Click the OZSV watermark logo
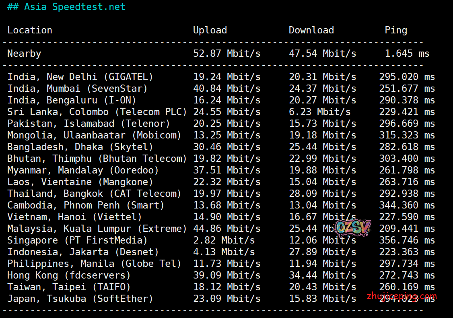Image resolution: width=453 pixels, height=318 pixels. pyautogui.click(x=352, y=228)
